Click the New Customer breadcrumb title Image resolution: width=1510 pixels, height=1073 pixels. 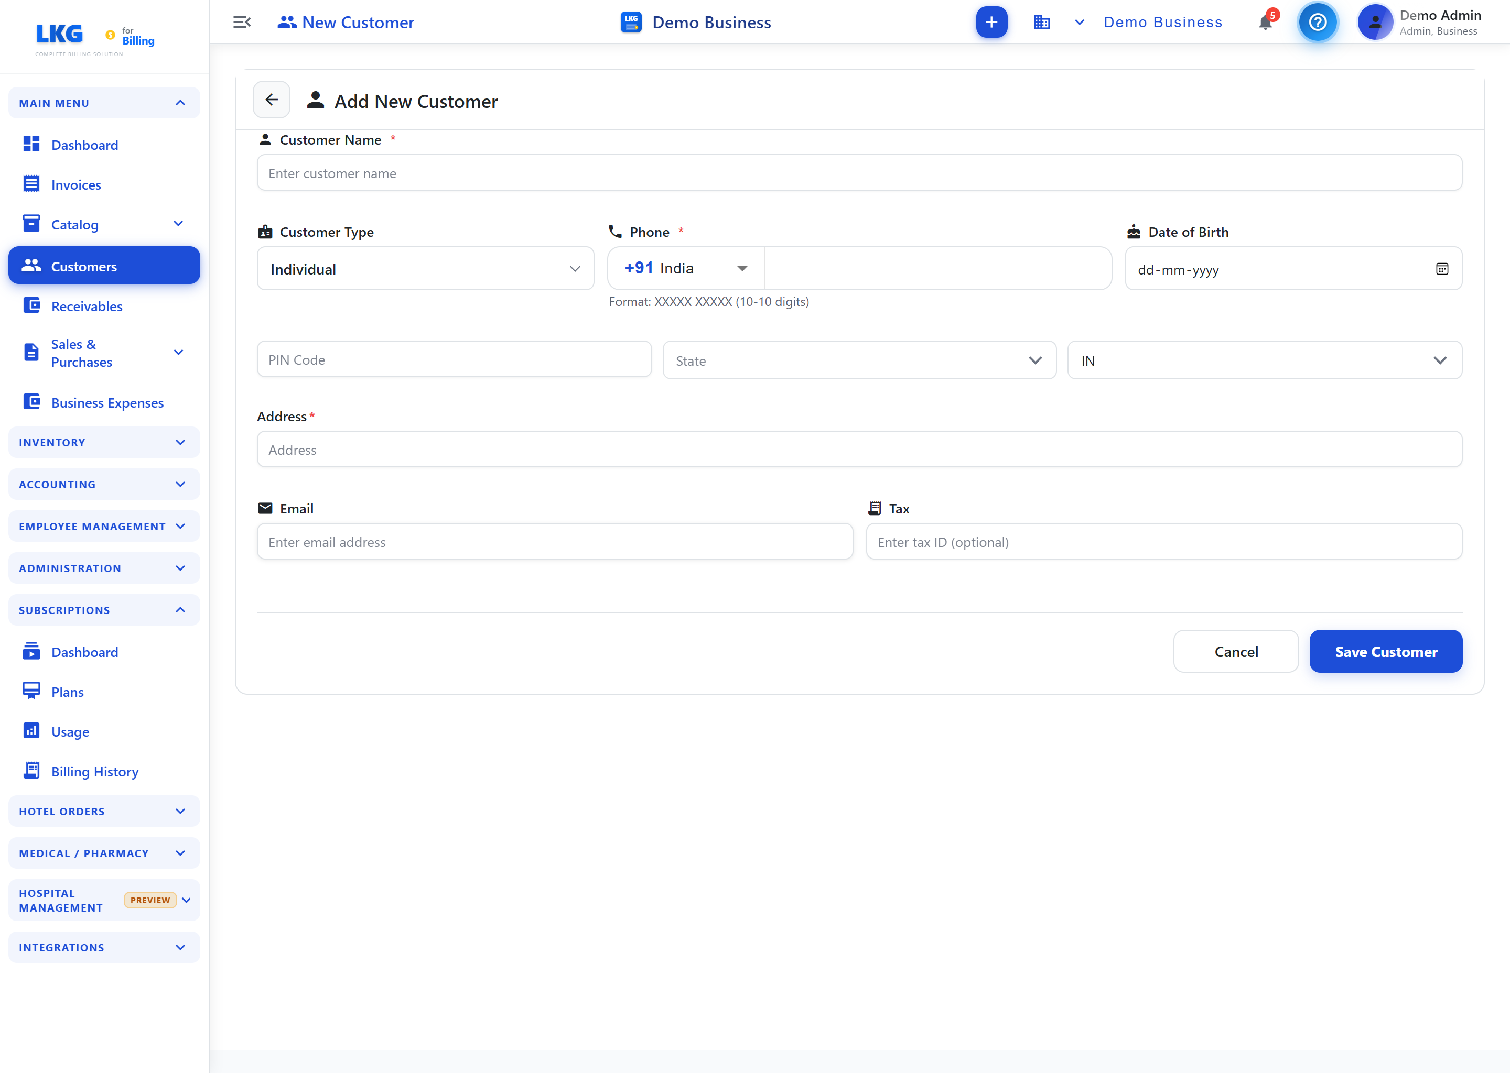tap(358, 23)
